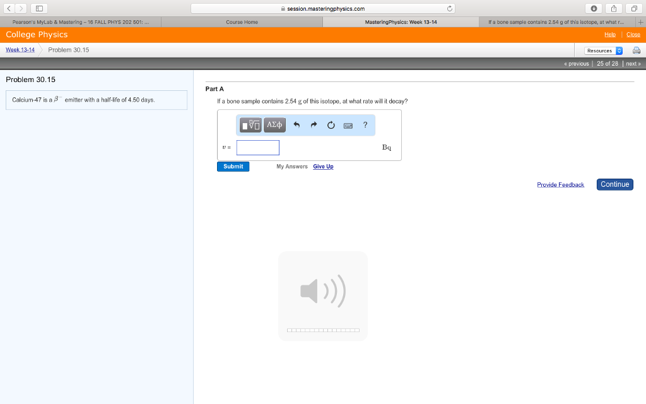Switch to Pearson's MyLab & Mastering tab
Screen dimensions: 646x404
click(81, 22)
